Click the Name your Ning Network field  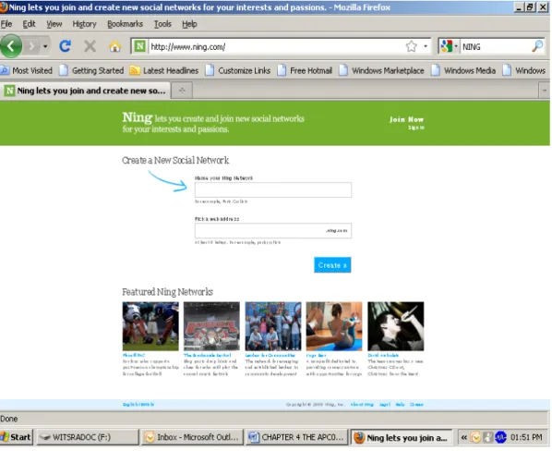point(273,189)
